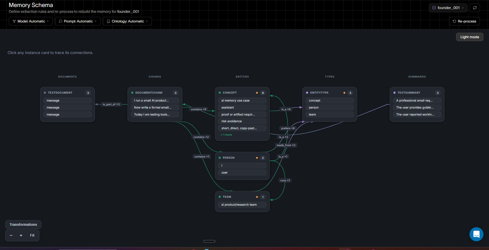Image resolution: width=489 pixels, height=250 pixels.
Task: Select 'short, direct, copy-past...' instance
Action: [x=242, y=128]
